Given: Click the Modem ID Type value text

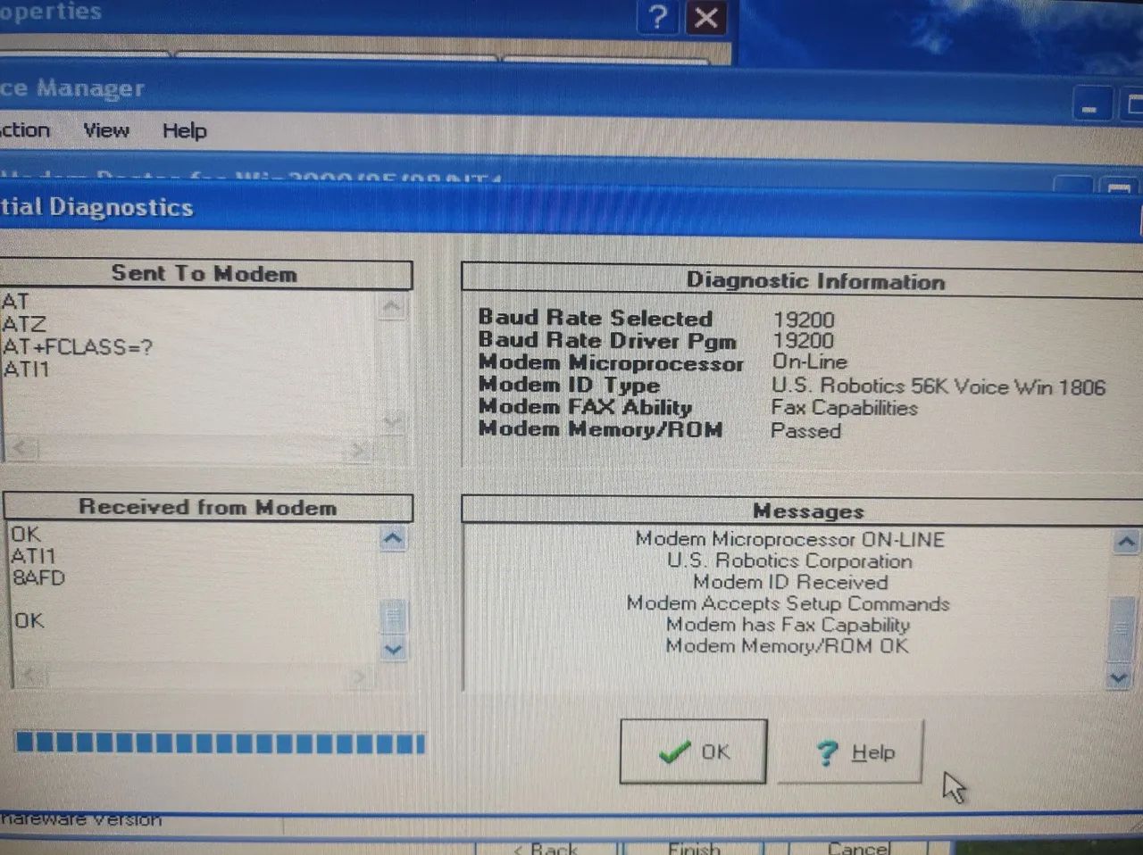Looking at the screenshot, I should [x=938, y=386].
